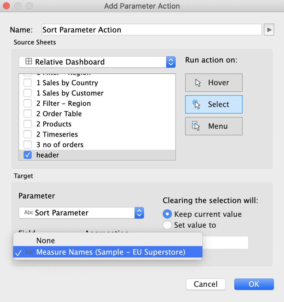Click inside the Name text field
Image resolution: width=284 pixels, height=302 pixels.
coord(152,30)
